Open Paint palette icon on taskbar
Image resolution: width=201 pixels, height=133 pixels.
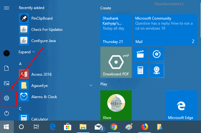click(129, 127)
